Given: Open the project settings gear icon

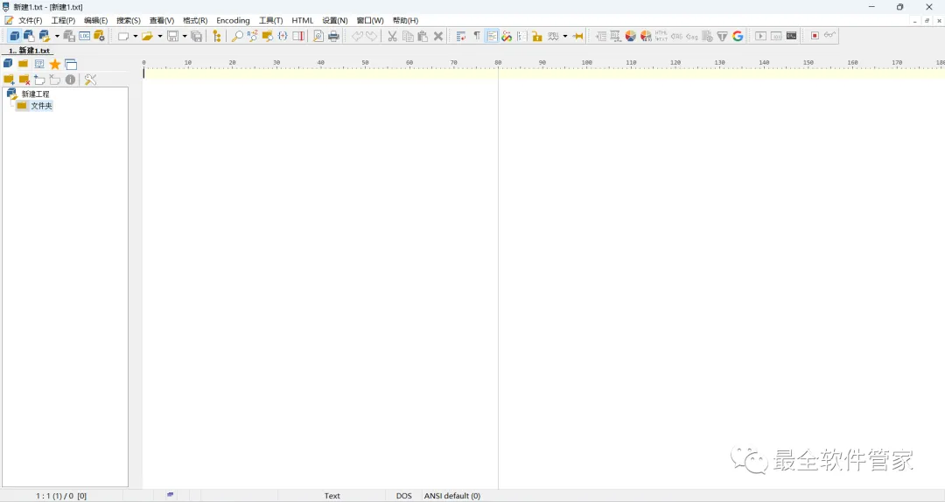Looking at the screenshot, I should [99, 36].
